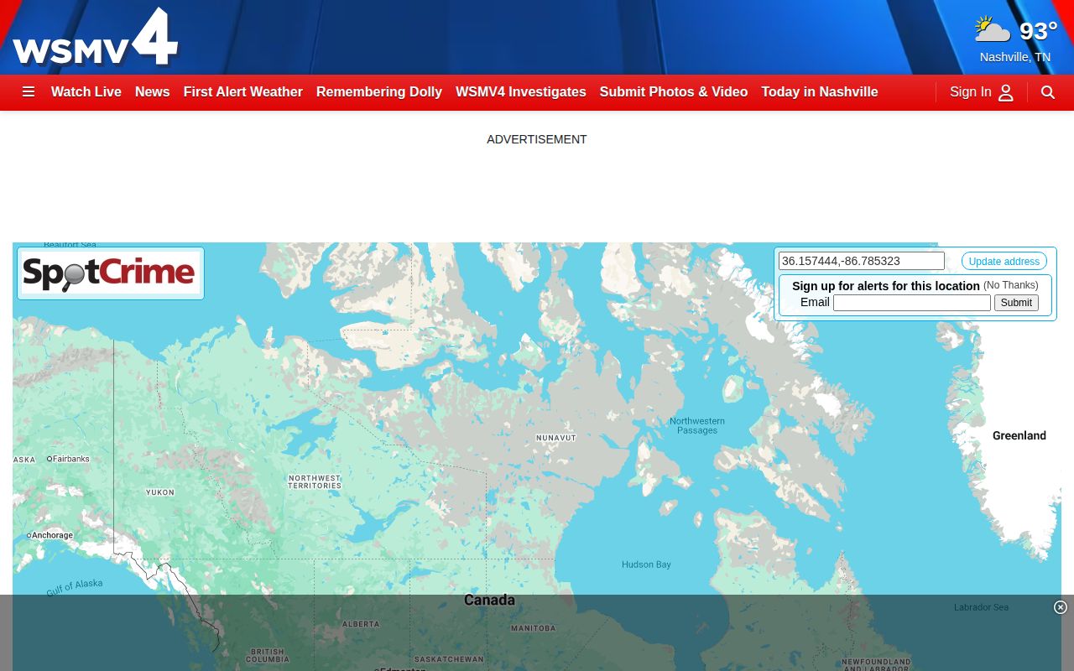
Task: Click the Hudson Bay map label
Action: [646, 564]
